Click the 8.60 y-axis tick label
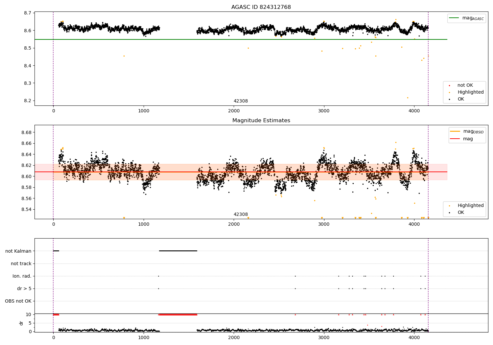 26,176
